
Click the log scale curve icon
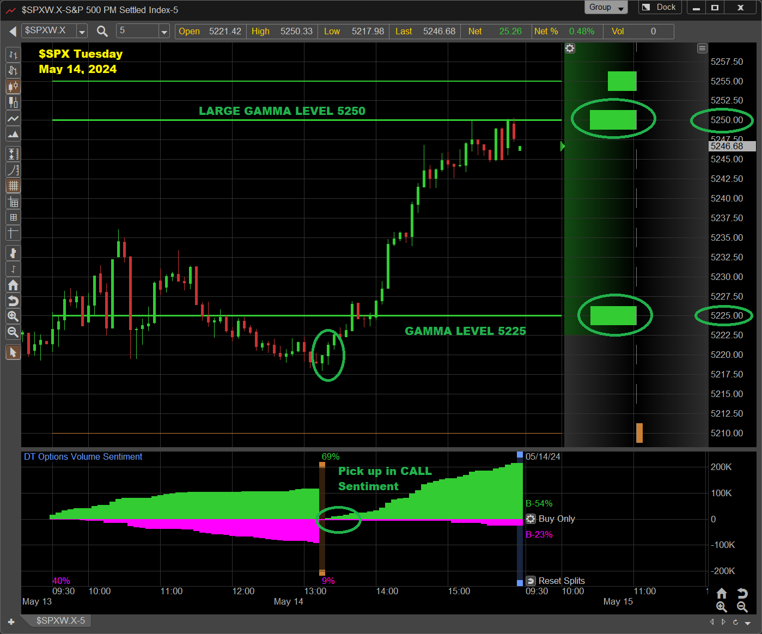point(13,170)
